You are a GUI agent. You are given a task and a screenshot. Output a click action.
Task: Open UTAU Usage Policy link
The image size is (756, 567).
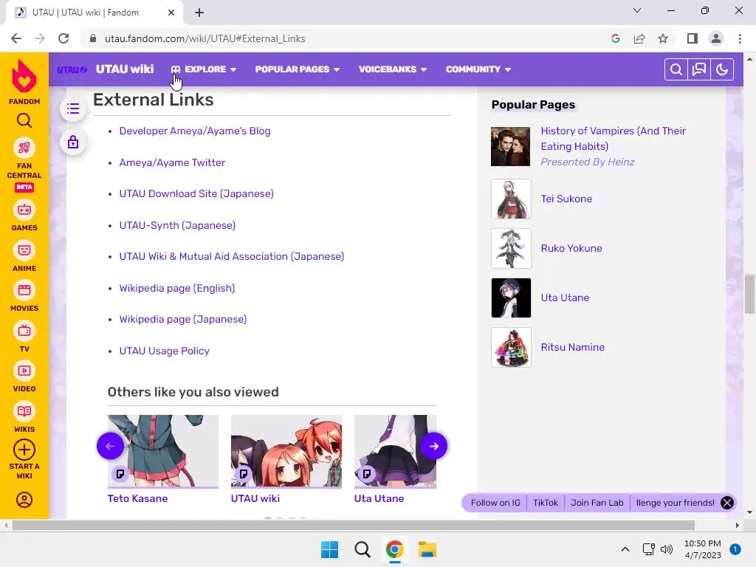click(x=165, y=351)
